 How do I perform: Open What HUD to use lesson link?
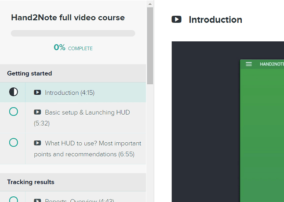pos(93,143)
